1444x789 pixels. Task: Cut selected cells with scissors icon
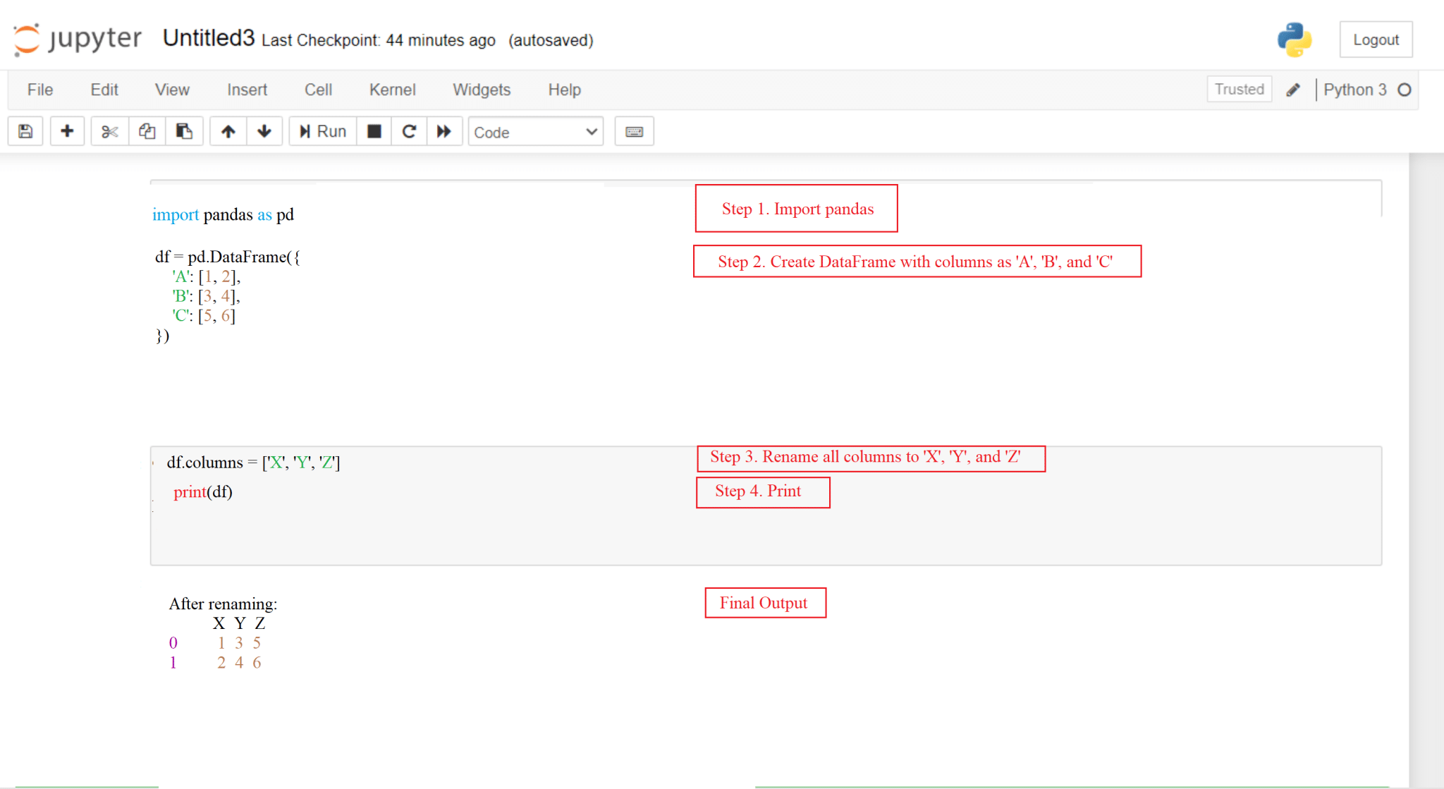coord(109,132)
